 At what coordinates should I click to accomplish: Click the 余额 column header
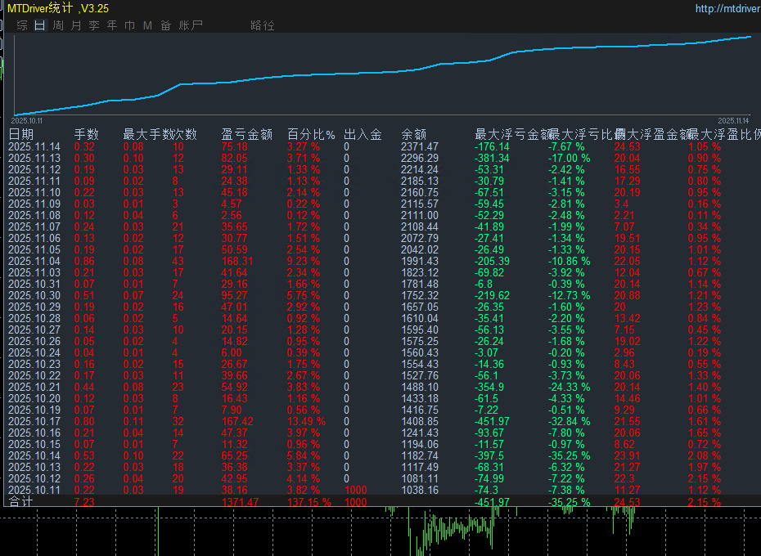click(413, 134)
